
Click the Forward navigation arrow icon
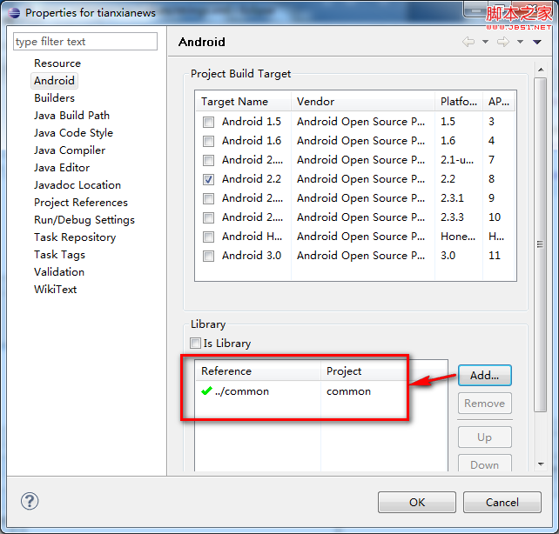click(503, 42)
